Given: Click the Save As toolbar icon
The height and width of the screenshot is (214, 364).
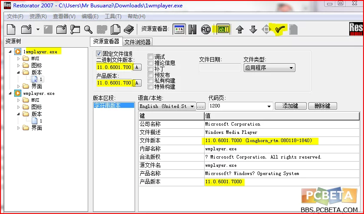Looking at the screenshot, I should (62, 29).
